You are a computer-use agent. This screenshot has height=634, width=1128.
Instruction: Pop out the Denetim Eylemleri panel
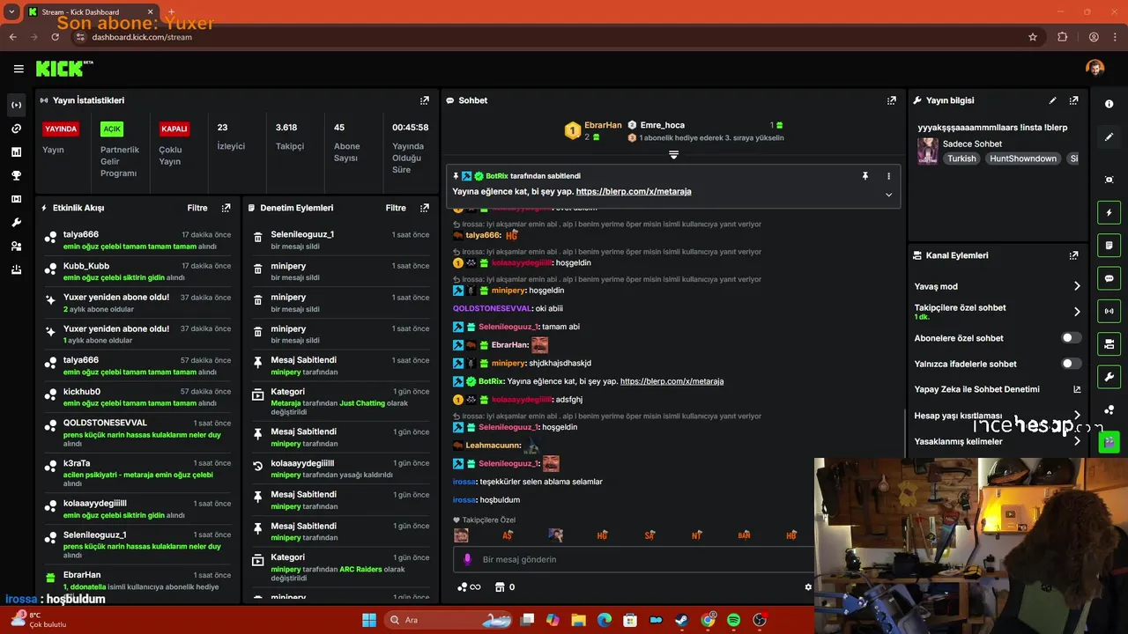coord(425,208)
